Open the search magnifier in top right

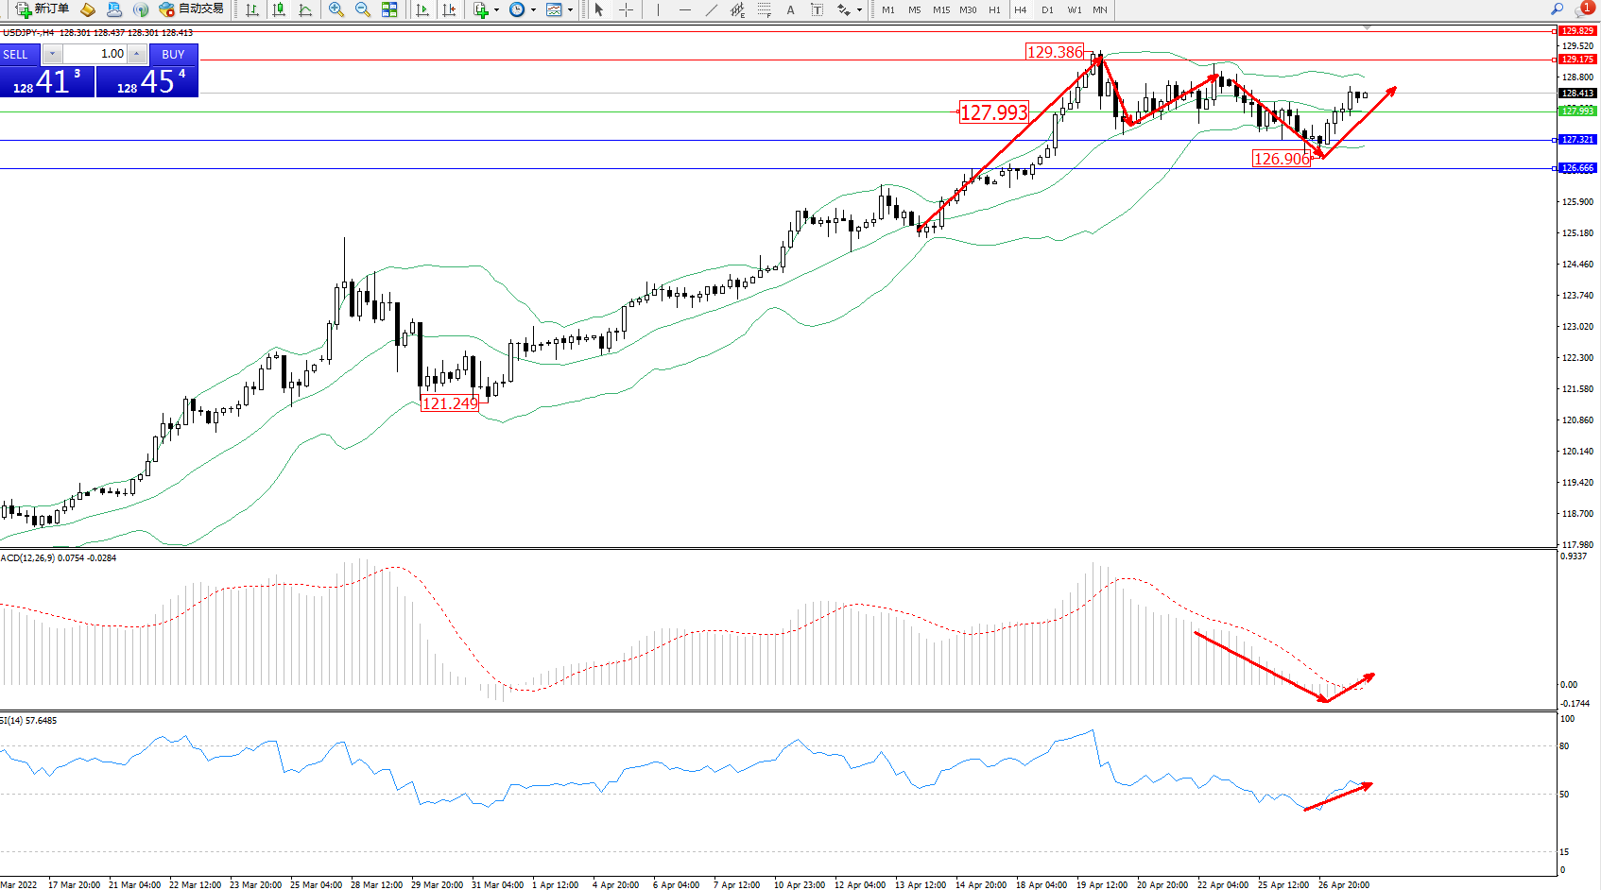(x=1557, y=9)
